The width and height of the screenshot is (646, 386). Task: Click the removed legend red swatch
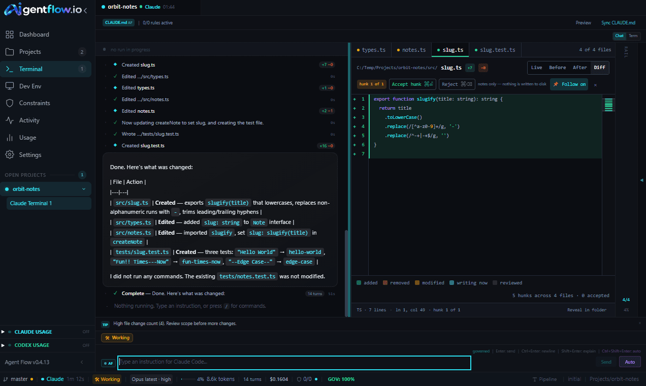coord(385,283)
